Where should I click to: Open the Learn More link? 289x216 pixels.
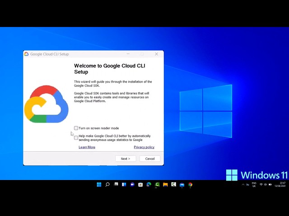pyautogui.click(x=87, y=147)
